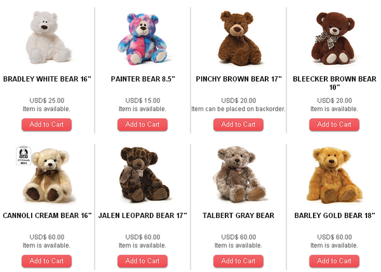The width and height of the screenshot is (381, 272).
Task: Open the BLEECKER BROWN BEAR 10" title link
Action: tap(335, 83)
